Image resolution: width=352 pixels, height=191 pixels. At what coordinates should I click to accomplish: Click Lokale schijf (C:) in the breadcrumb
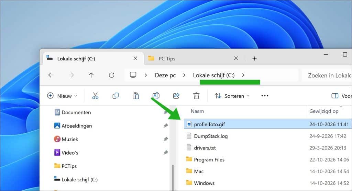pyautogui.click(x=214, y=75)
